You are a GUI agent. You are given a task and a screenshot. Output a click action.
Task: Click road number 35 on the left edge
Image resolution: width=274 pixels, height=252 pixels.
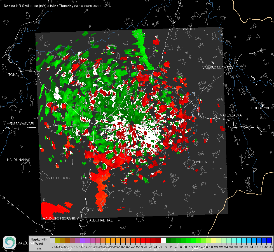(3, 198)
